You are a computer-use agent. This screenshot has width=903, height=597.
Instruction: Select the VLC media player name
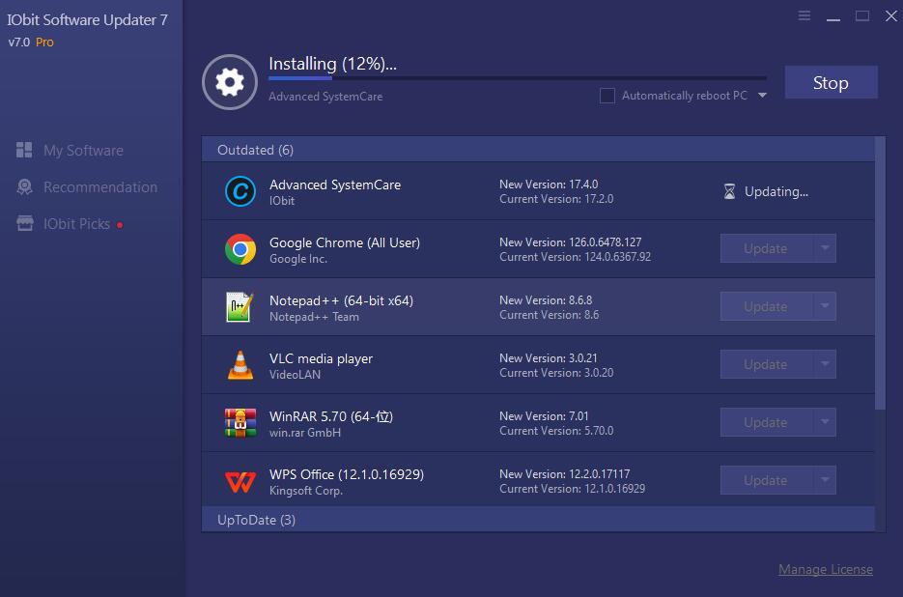tap(321, 358)
